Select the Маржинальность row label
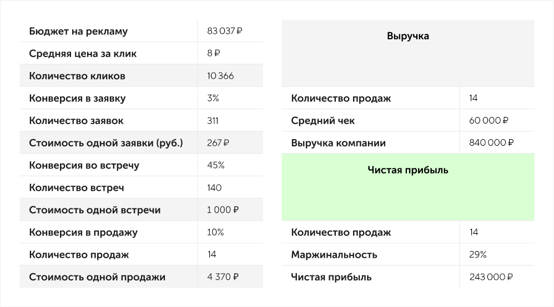The height and width of the screenshot is (307, 554). pyautogui.click(x=334, y=255)
